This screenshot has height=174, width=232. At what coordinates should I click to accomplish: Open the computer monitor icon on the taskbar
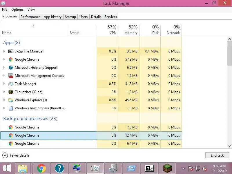coord(77,168)
